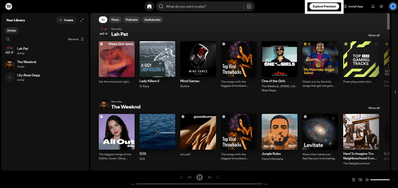
Task: Toggle the Artists filter chip
Action: click(11, 30)
